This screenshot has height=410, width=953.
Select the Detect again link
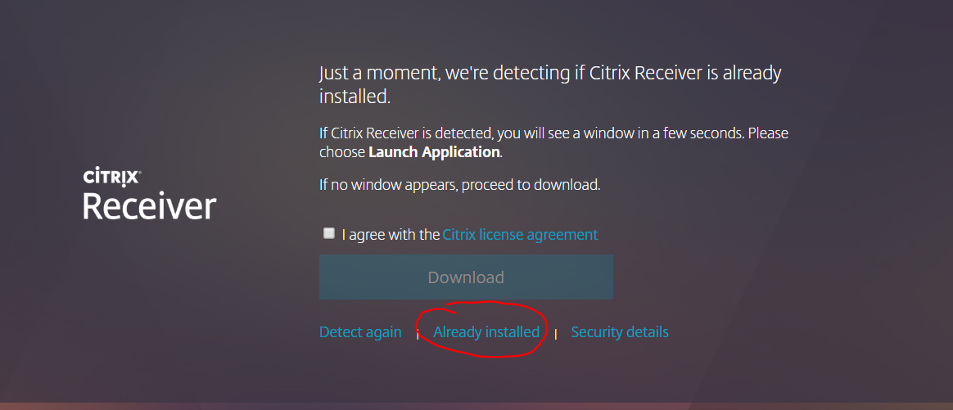pos(360,332)
